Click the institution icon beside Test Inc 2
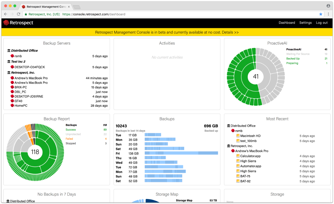 tap(9, 62)
